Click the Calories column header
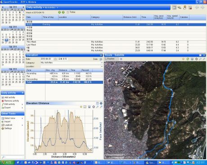Screen dimensions: 207x165 tap(184, 17)
